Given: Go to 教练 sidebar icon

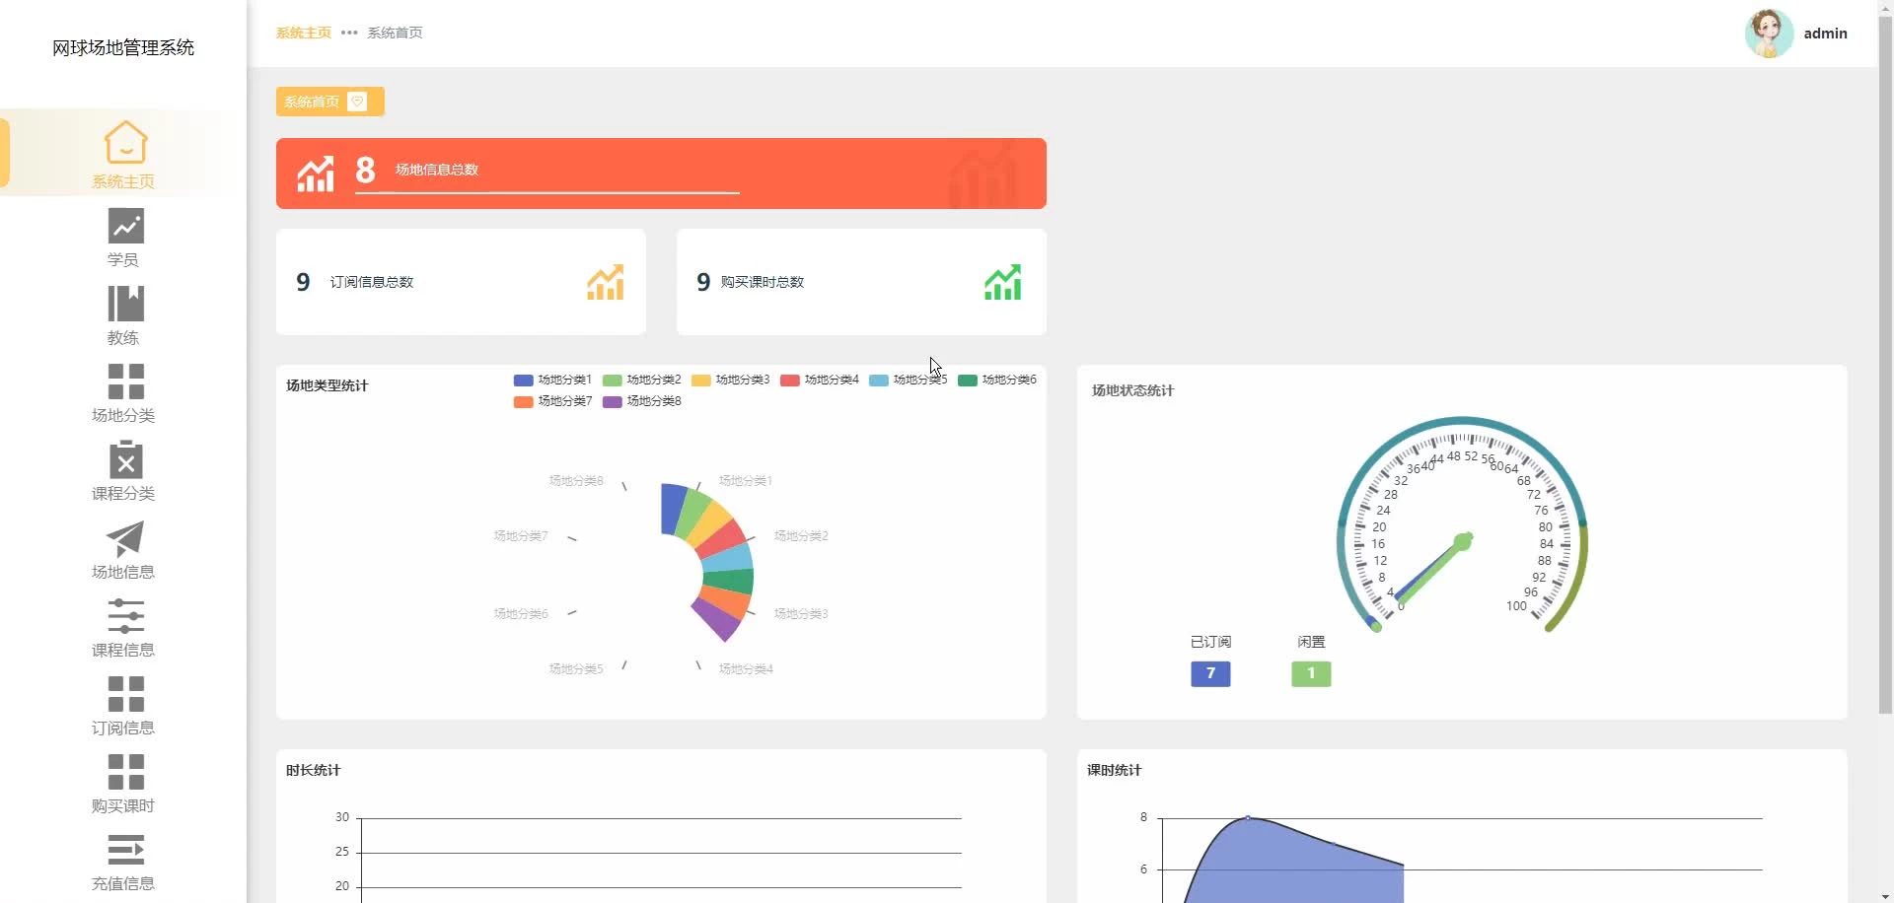Looking at the screenshot, I should pyautogui.click(x=125, y=304).
